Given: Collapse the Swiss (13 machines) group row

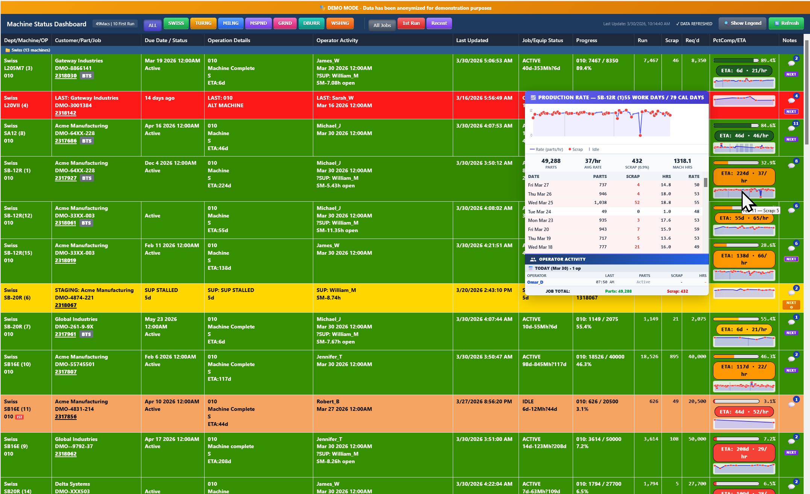Looking at the screenshot, I should 30,50.
